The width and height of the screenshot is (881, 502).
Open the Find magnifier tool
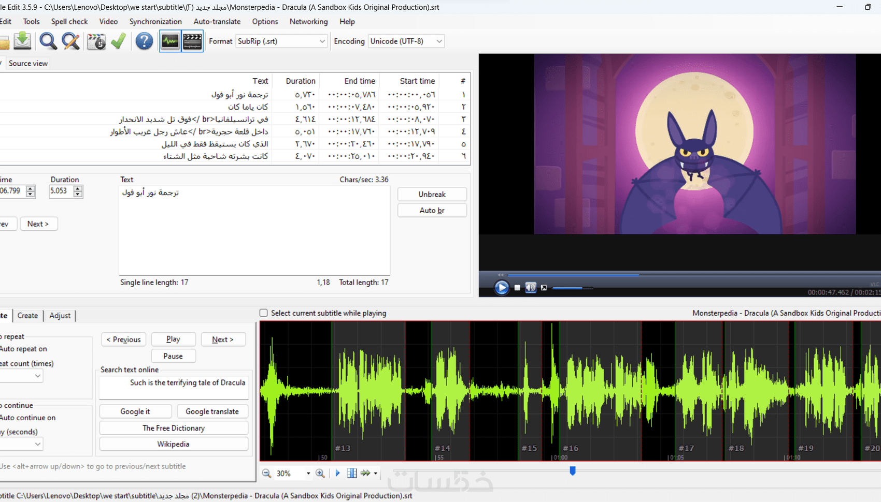48,41
